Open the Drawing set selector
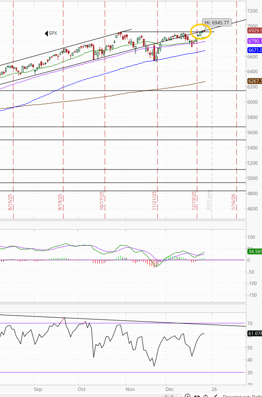Viewport: 262px width, 397px height. click(x=242, y=396)
